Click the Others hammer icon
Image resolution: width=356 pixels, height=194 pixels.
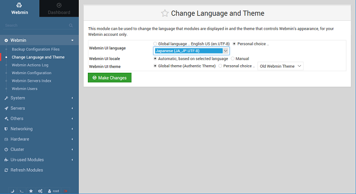click(x=6, y=119)
